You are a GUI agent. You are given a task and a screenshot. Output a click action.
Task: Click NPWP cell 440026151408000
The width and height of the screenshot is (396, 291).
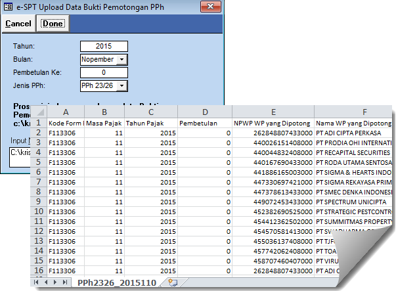coord(273,143)
